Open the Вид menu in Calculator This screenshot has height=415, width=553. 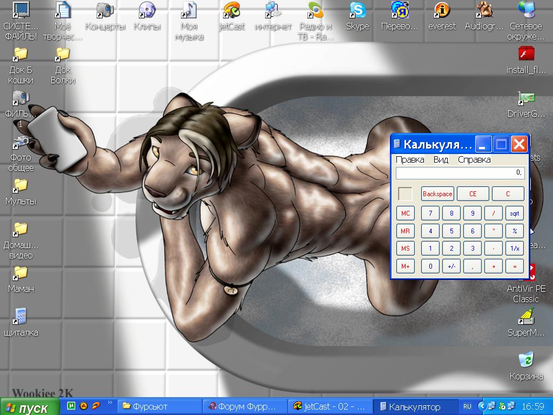(441, 160)
